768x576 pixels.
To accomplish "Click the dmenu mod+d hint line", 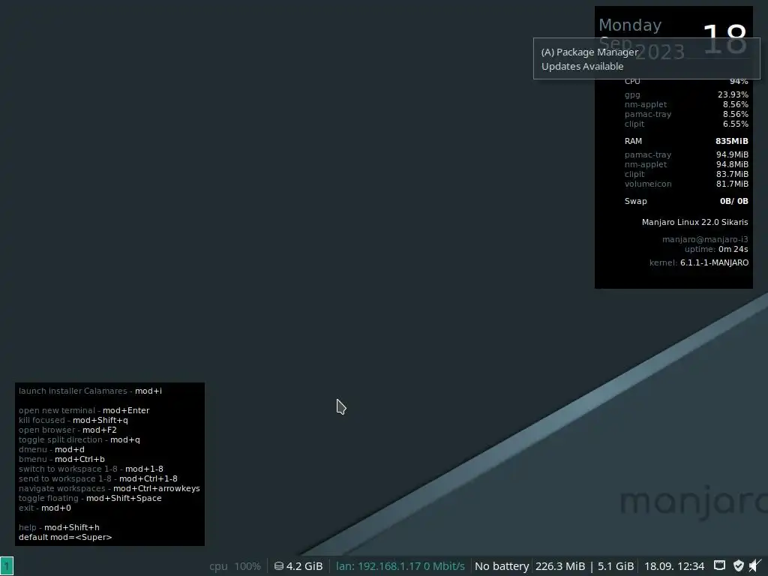I will coord(52,450).
